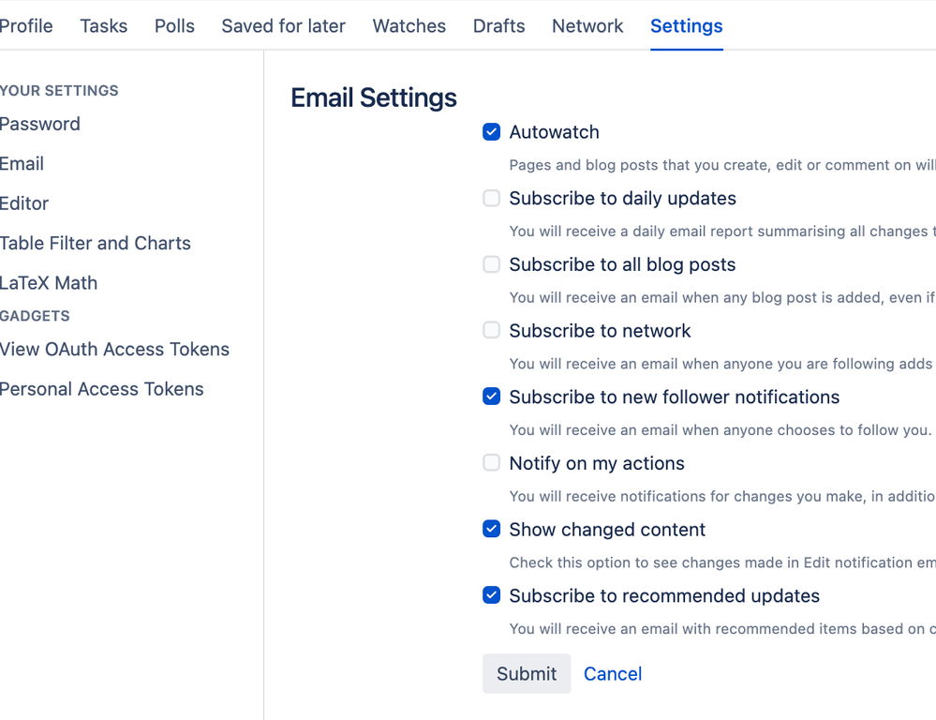Turn off Subscribe to recommended updates
Image resolution: width=936 pixels, height=720 pixels.
[x=491, y=596]
